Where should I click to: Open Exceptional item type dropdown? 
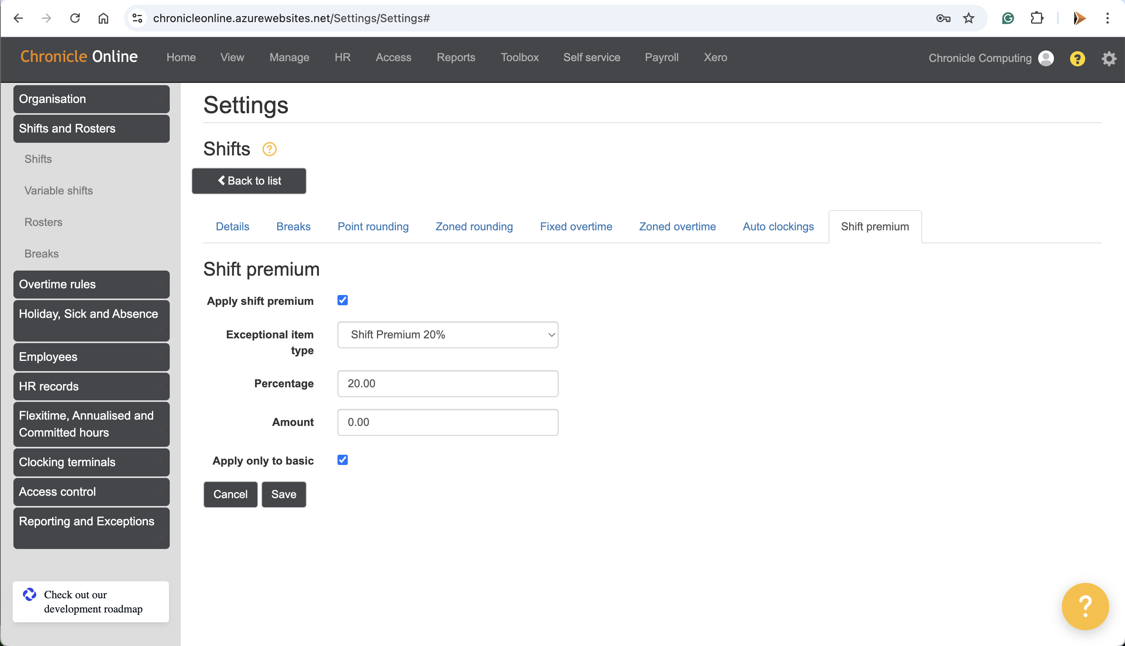pos(447,334)
